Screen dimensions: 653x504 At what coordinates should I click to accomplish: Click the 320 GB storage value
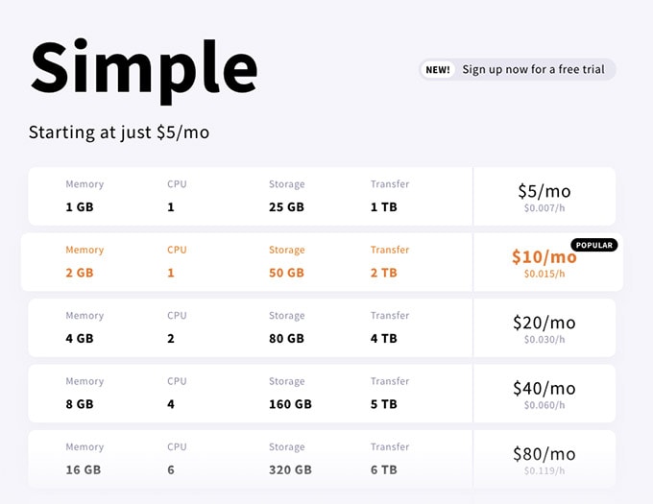click(290, 470)
